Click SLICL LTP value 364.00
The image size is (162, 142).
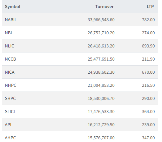[x=148, y=112]
